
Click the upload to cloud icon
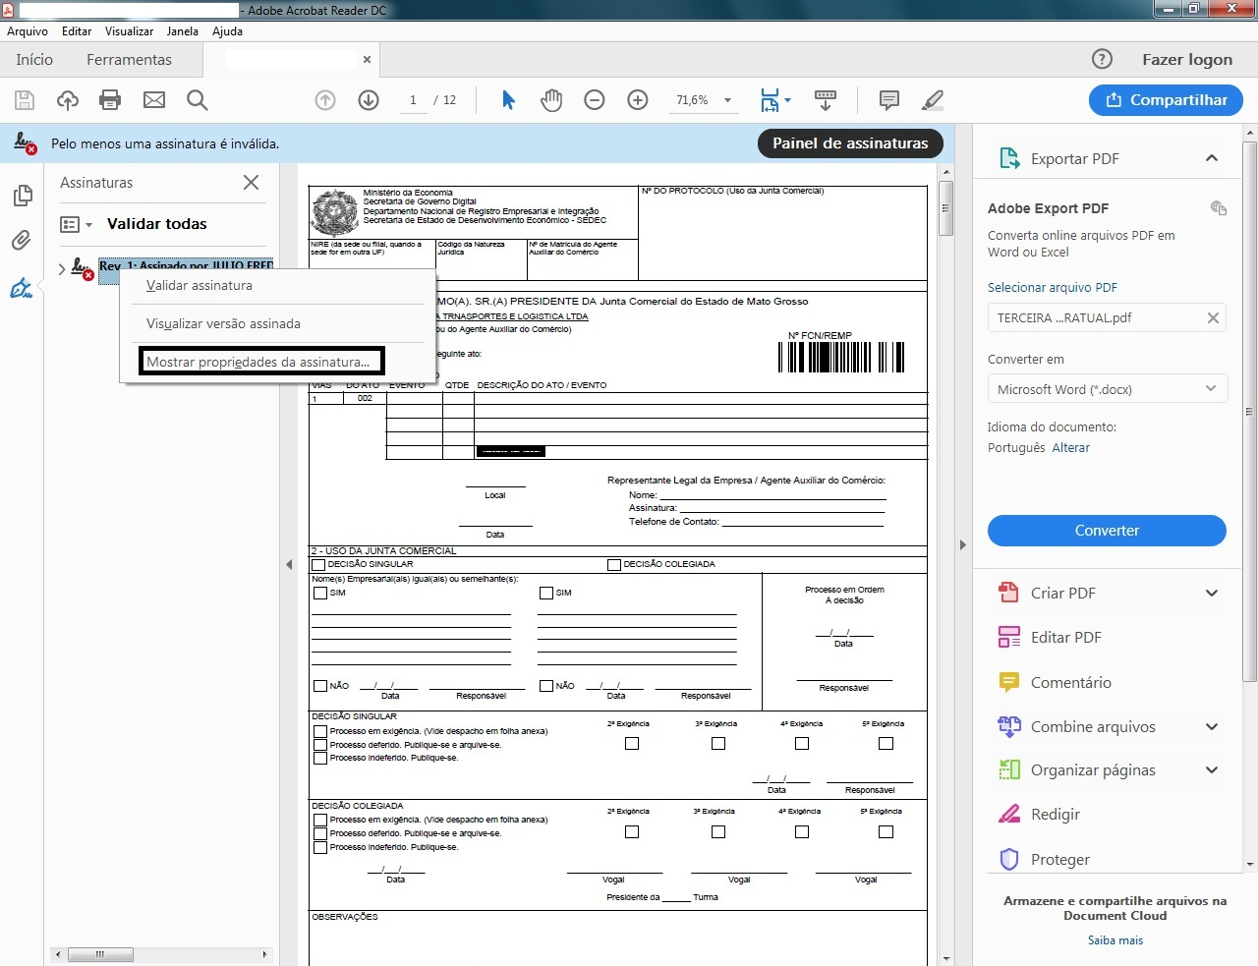(x=67, y=100)
